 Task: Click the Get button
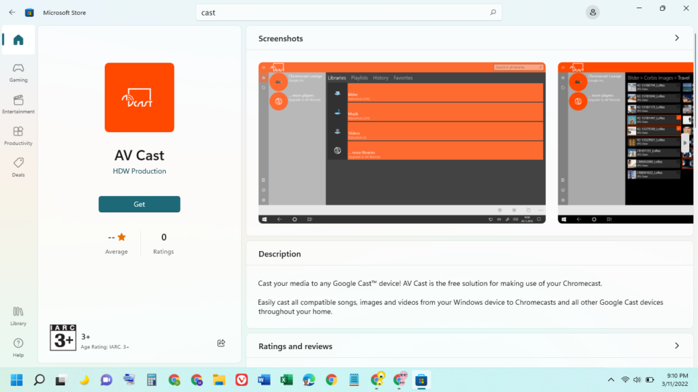139,204
